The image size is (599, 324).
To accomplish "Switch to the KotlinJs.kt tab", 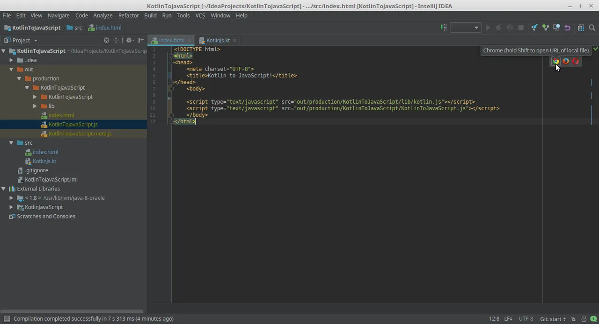I will click(218, 40).
